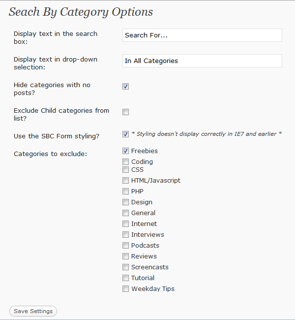Check the Reviews category
Screen dimensions: 295x320
(x=125, y=256)
